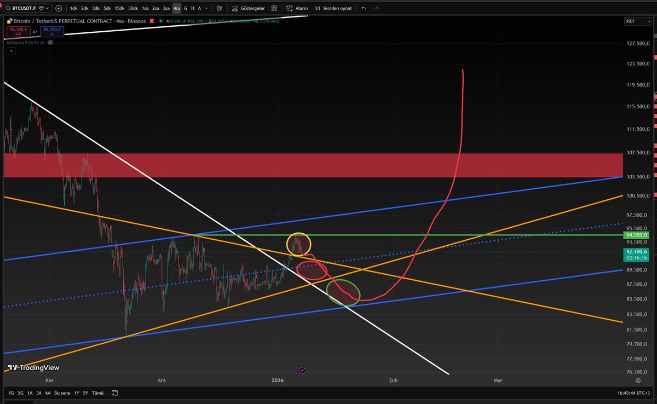Click the Bitcoin / TetherUS chart title
Viewport: 657px width, 404px height.
coord(79,21)
